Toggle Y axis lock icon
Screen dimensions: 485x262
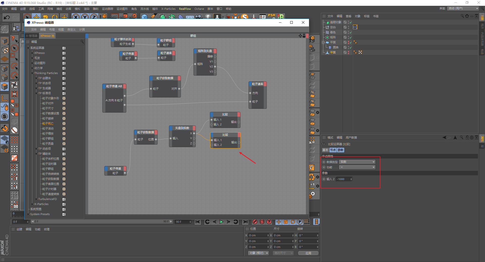85,17
